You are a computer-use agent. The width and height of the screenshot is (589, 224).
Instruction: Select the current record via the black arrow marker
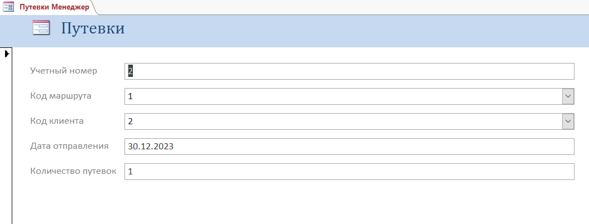click(x=6, y=54)
